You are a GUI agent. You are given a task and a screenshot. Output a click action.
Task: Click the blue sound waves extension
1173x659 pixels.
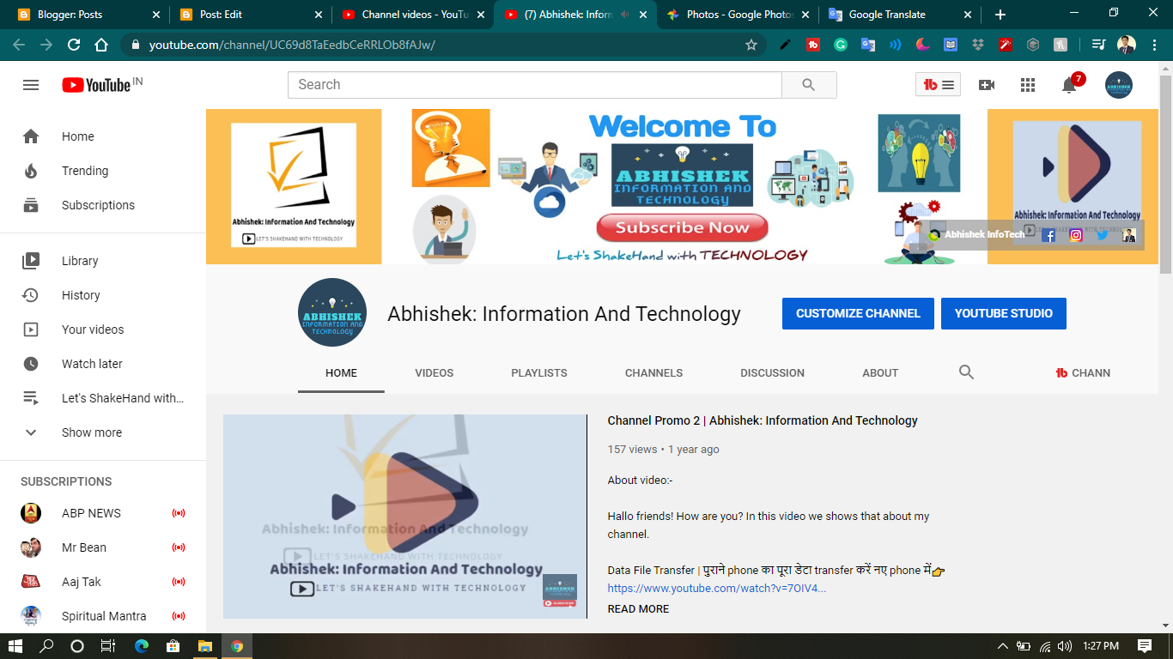pyautogui.click(x=896, y=45)
